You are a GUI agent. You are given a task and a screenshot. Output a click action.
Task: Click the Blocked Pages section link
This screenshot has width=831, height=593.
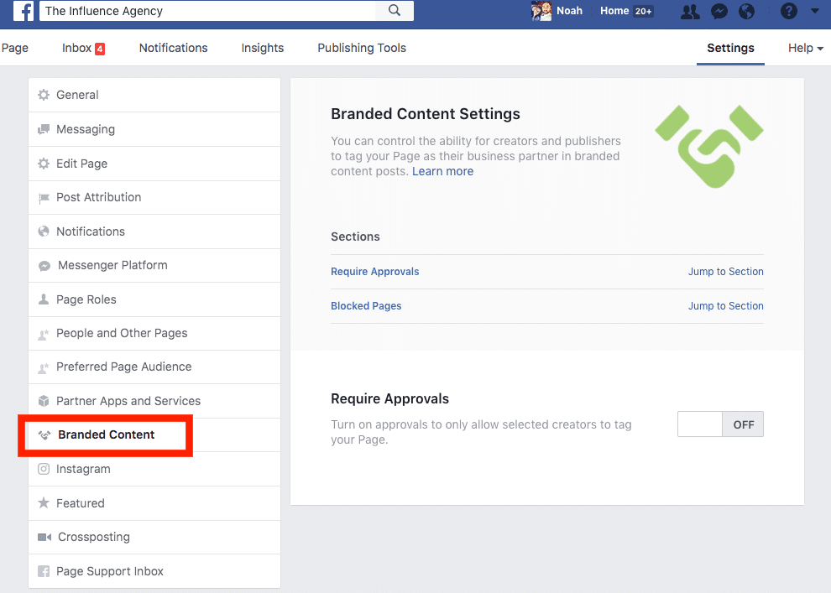[x=366, y=306]
